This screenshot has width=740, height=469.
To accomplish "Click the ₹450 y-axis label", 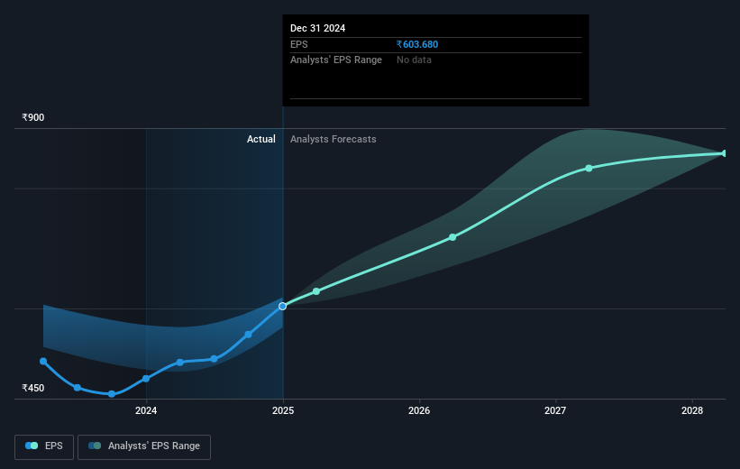I will coord(33,388).
